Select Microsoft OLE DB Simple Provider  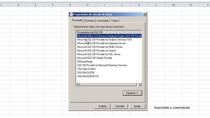pos(94,58)
